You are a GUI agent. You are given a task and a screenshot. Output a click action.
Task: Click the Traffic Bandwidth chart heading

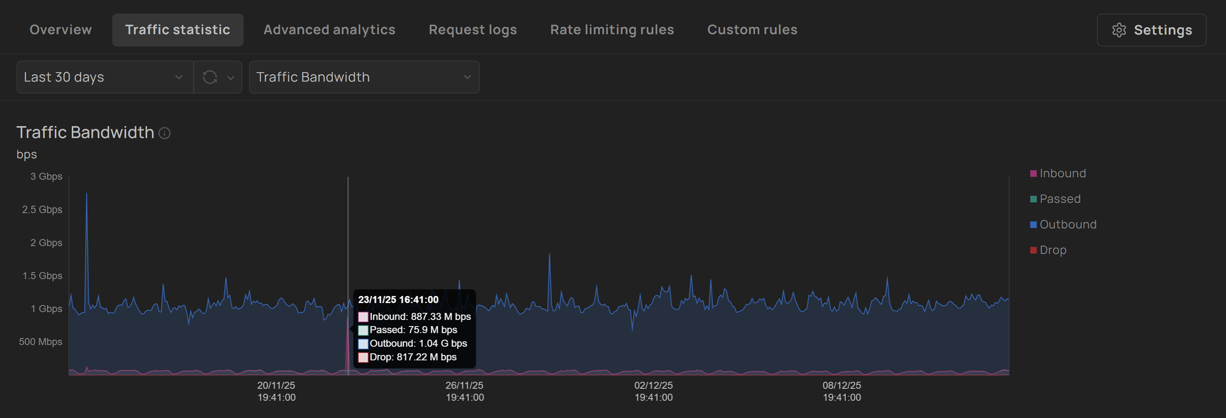click(x=85, y=132)
